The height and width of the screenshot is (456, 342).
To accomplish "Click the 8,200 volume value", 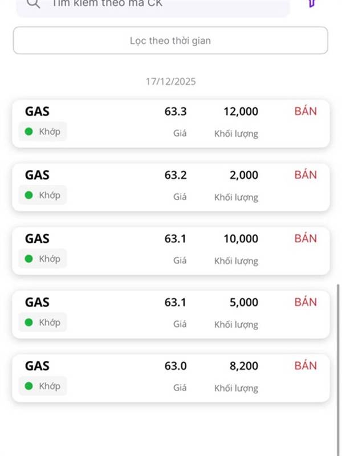I will point(244,366).
